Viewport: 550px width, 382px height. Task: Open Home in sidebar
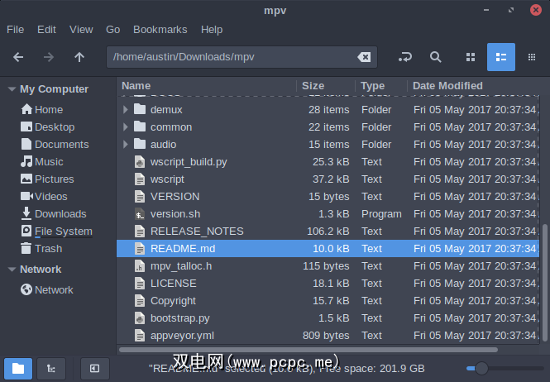click(x=41, y=109)
